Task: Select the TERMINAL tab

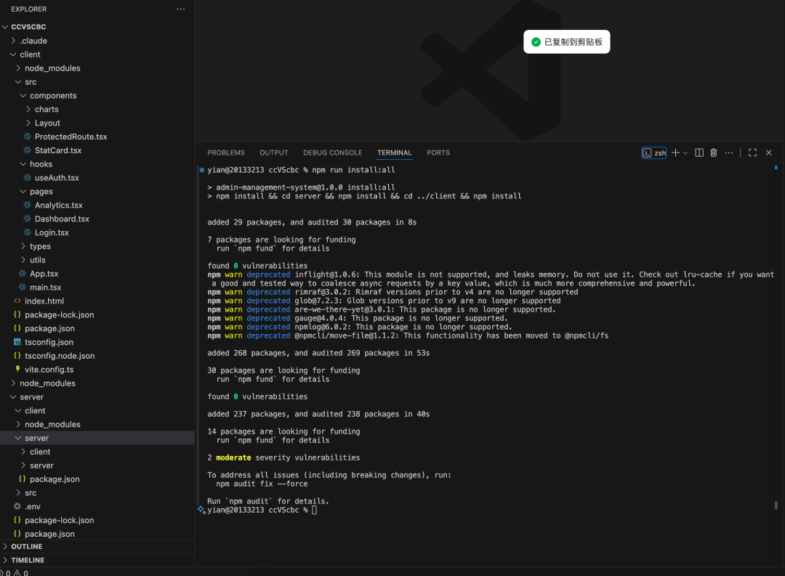Action: 395,153
